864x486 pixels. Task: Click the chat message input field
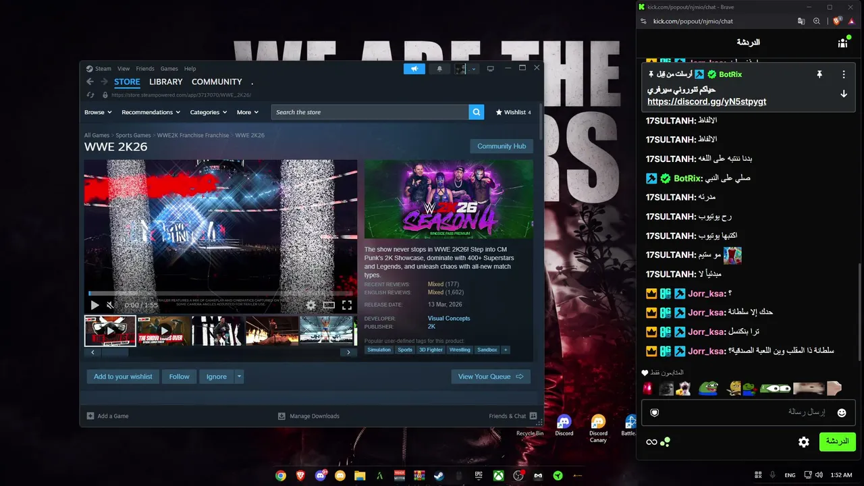point(749,412)
